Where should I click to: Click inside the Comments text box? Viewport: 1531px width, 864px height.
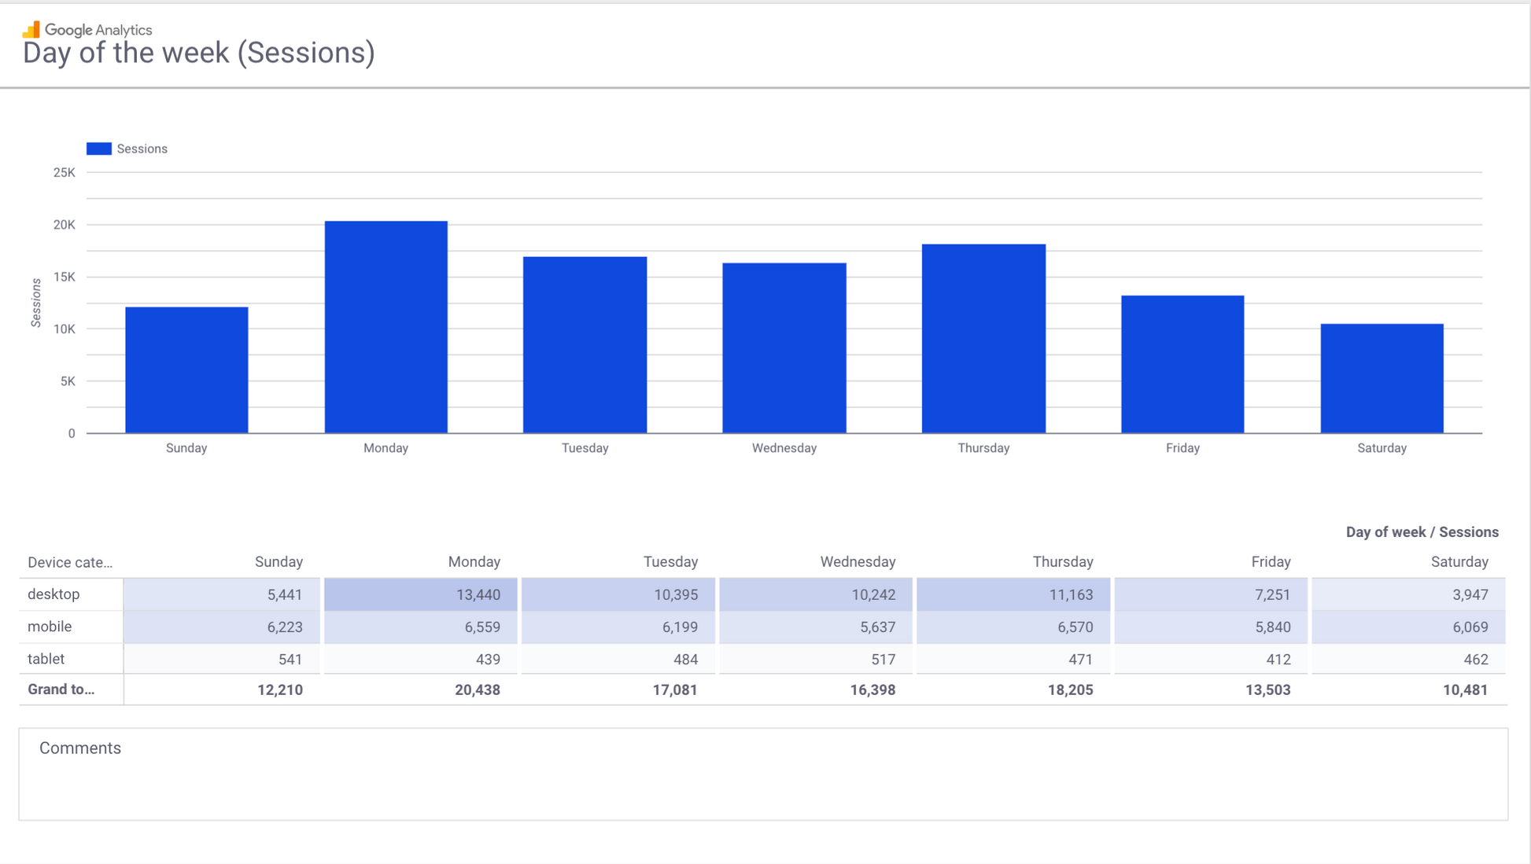point(763,782)
